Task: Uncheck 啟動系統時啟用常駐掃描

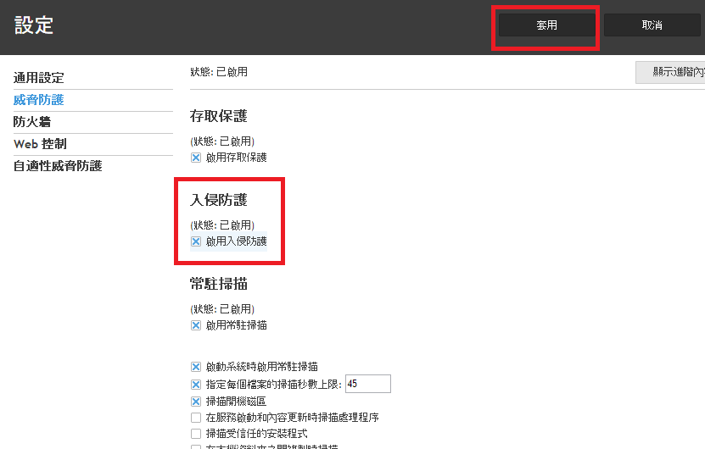Action: (196, 367)
